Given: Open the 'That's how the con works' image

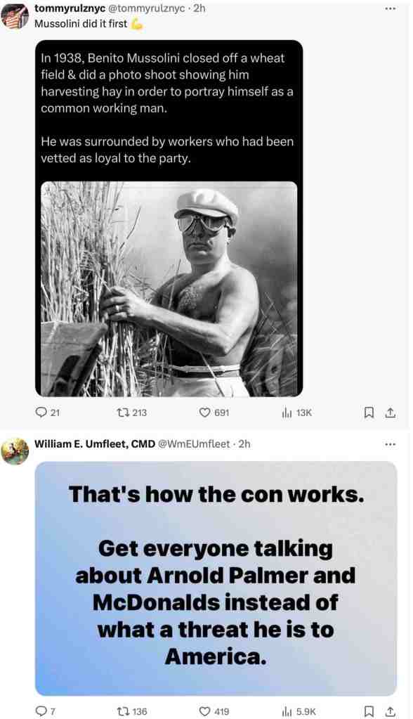Looking at the screenshot, I should click(216, 578).
